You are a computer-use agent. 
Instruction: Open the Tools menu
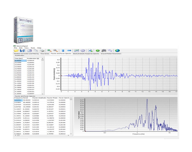32,47
